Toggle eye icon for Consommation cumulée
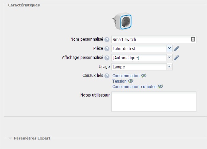 [160, 87]
